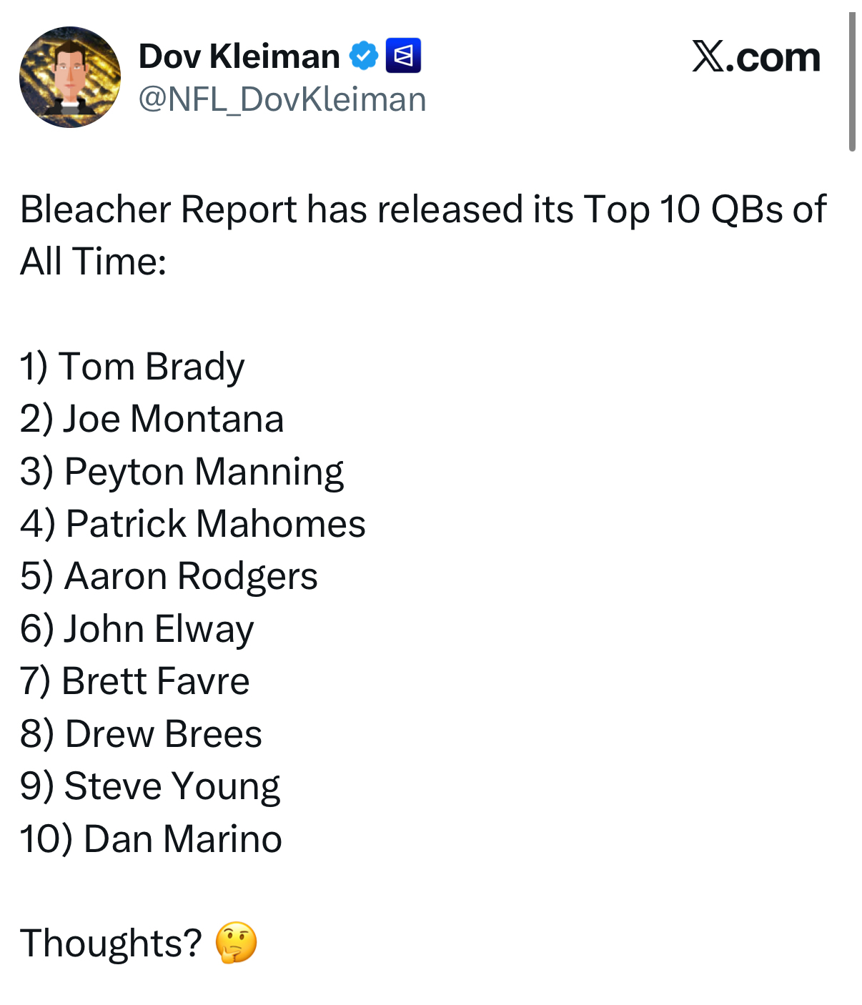The image size is (862, 1005).
Task: Open the @NFL_DovKleiman handle link
Action: pyautogui.click(x=282, y=99)
